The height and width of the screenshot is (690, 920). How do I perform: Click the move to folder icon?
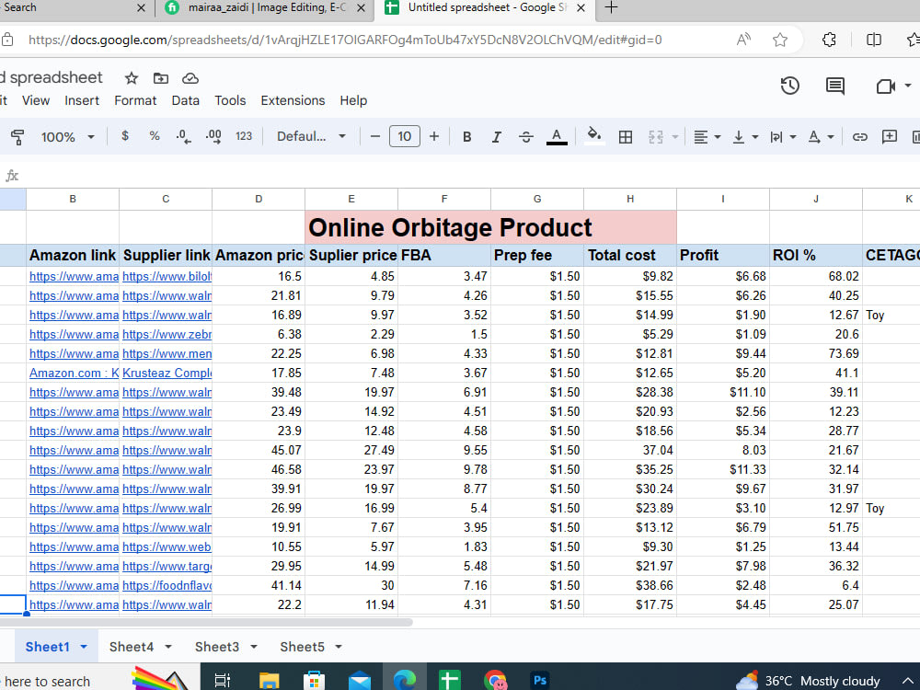coord(161,78)
